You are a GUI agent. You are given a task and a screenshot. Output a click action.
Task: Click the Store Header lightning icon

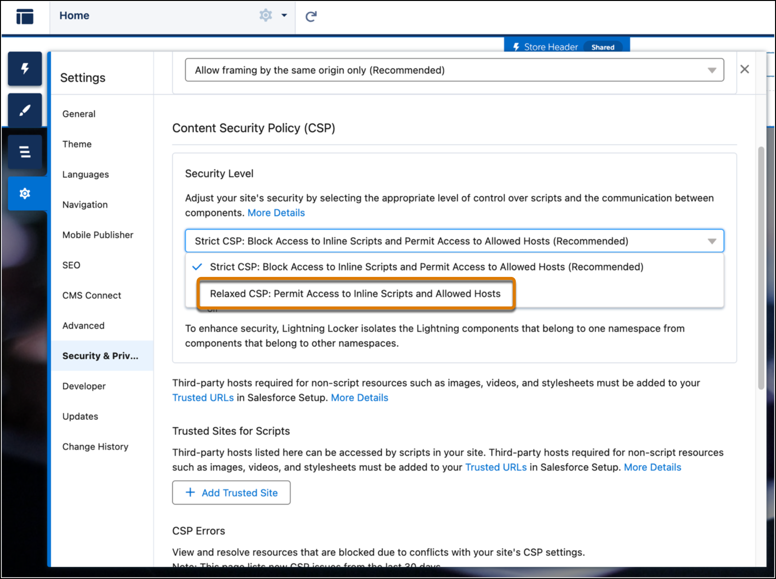516,47
